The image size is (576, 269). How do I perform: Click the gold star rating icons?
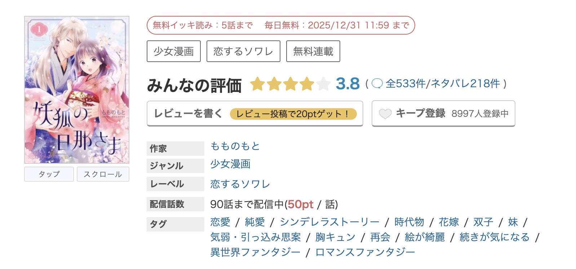(x=290, y=84)
